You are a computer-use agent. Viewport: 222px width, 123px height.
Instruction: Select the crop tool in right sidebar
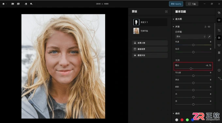219,30
